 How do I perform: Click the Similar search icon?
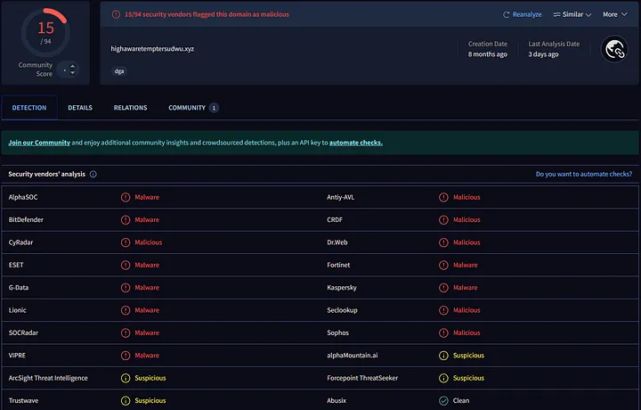click(556, 15)
